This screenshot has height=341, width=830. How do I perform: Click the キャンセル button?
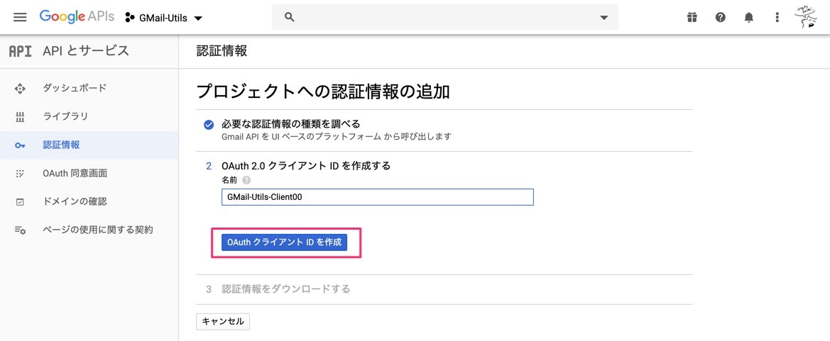223,321
